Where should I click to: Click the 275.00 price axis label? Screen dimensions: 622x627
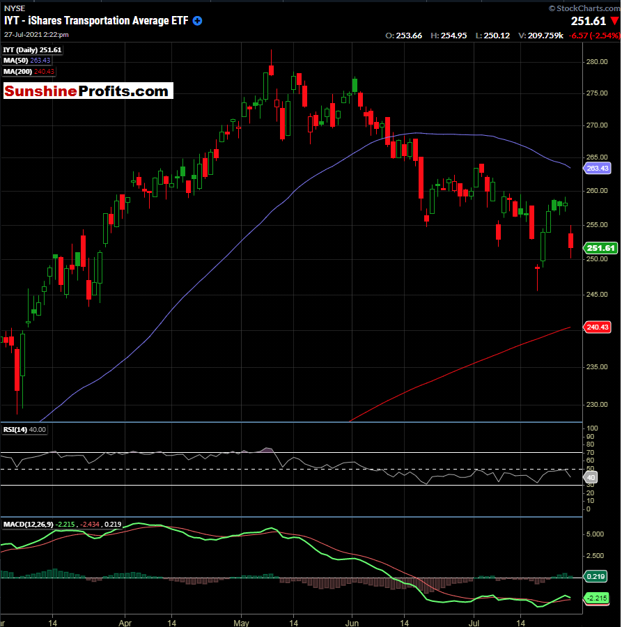click(597, 93)
